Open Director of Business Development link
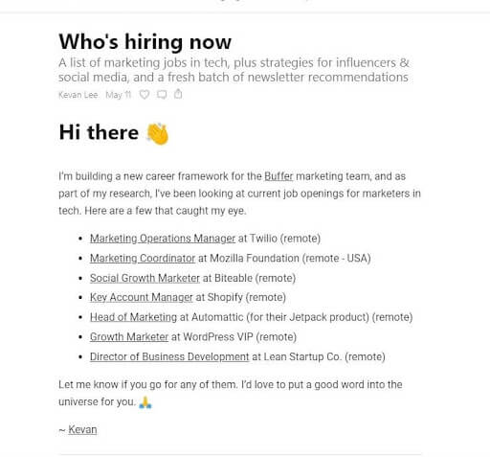Image resolution: width=490 pixels, height=457 pixels. [169, 356]
